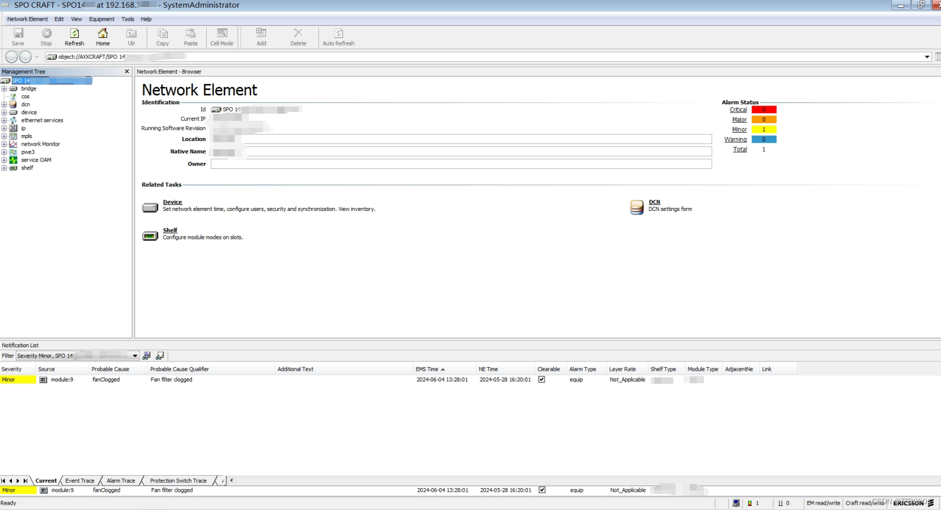Click the Device task icon

tap(150, 208)
